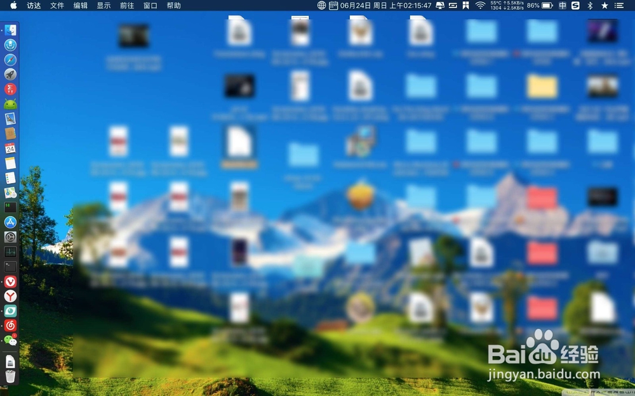Open Activity Monitor in the dock
Image resolution: width=635 pixels, height=396 pixels.
pos(10,252)
